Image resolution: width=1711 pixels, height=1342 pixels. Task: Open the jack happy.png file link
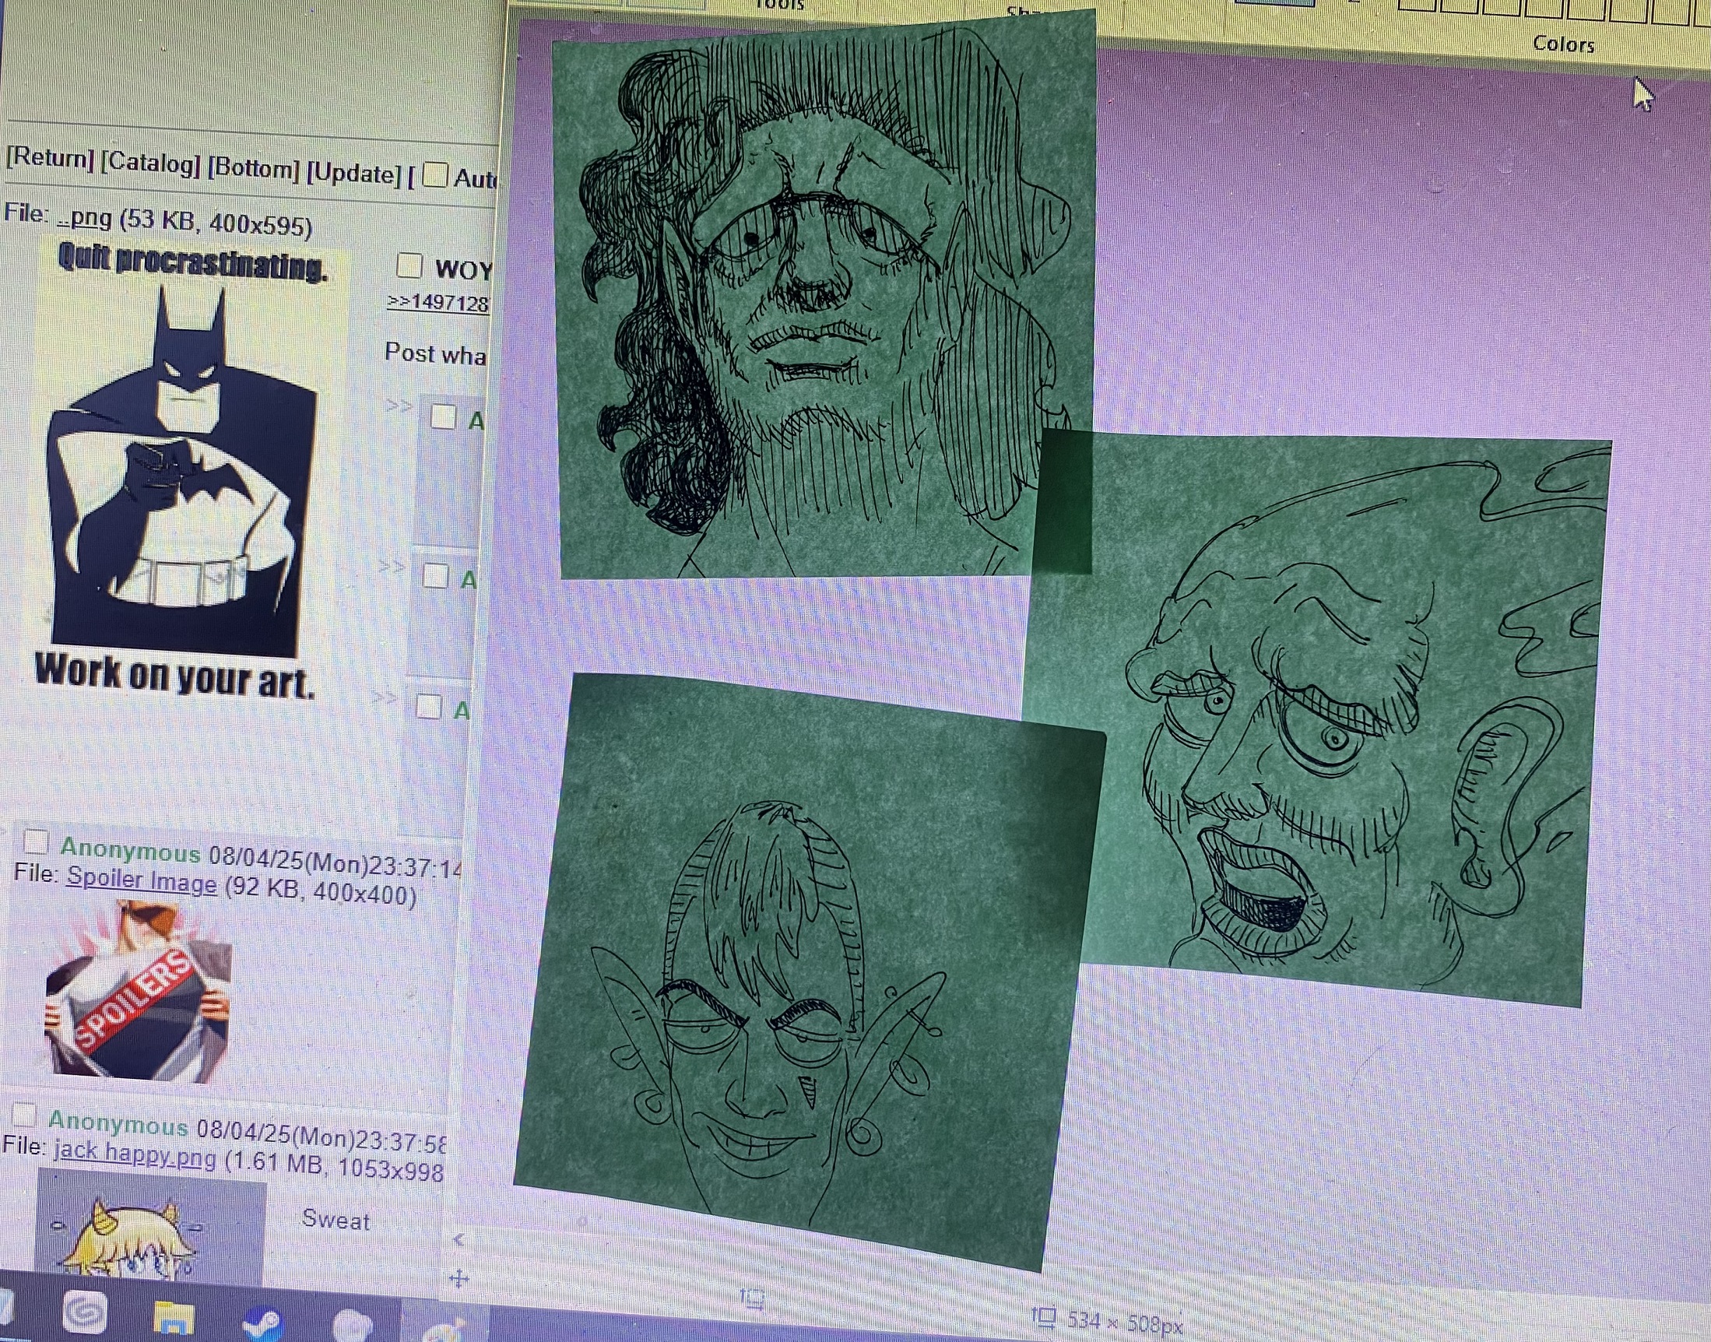click(x=135, y=1154)
